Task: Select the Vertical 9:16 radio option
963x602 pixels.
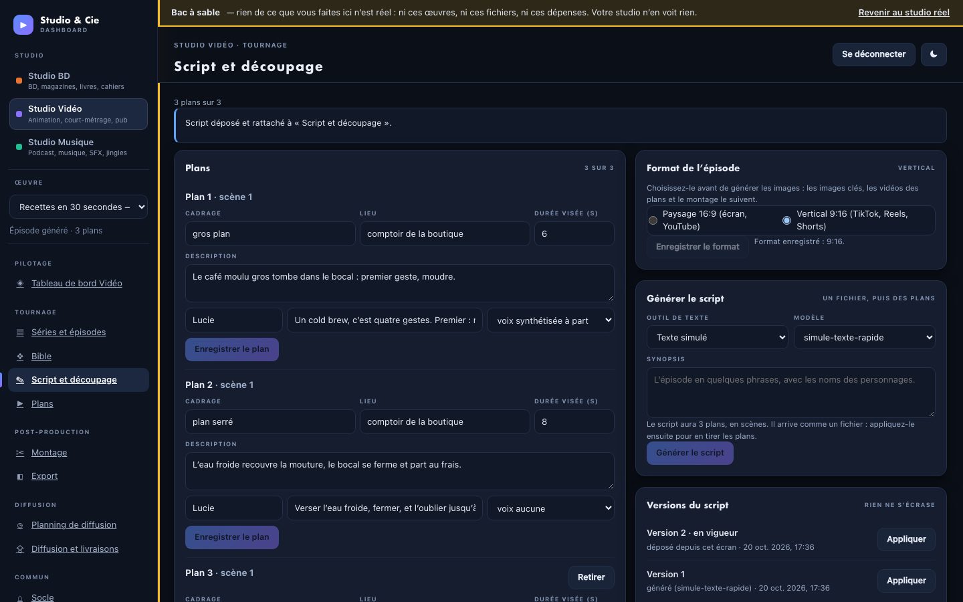Action: [x=786, y=220]
